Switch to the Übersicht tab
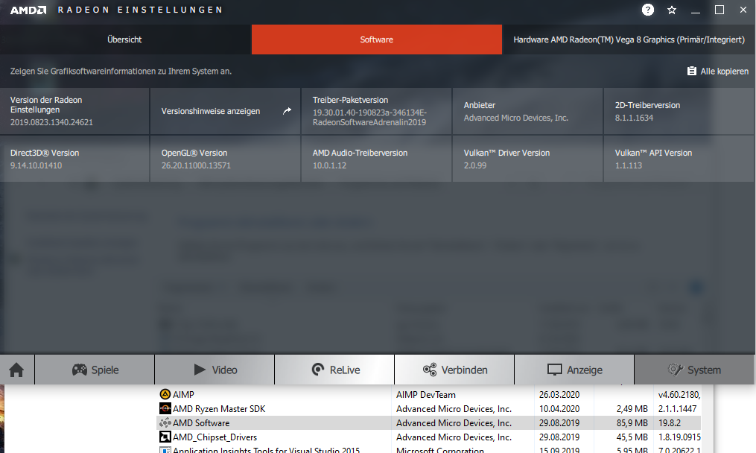Viewport: 756px width, 453px height. click(x=125, y=39)
